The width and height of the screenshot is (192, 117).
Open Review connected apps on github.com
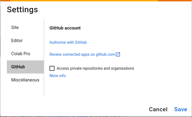[82, 54]
